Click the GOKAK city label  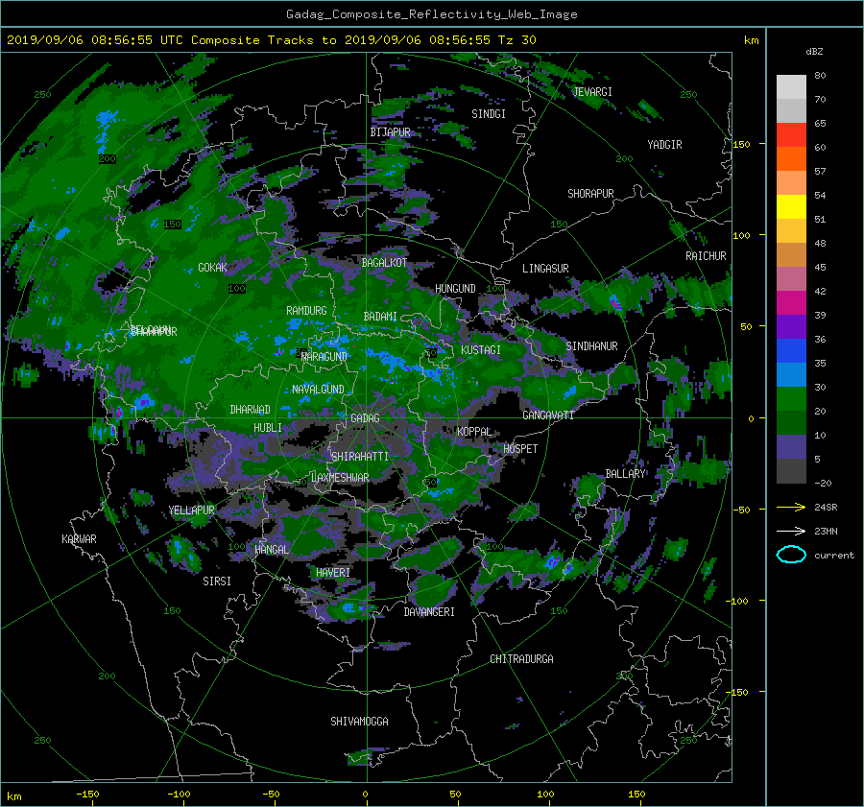click(x=213, y=268)
